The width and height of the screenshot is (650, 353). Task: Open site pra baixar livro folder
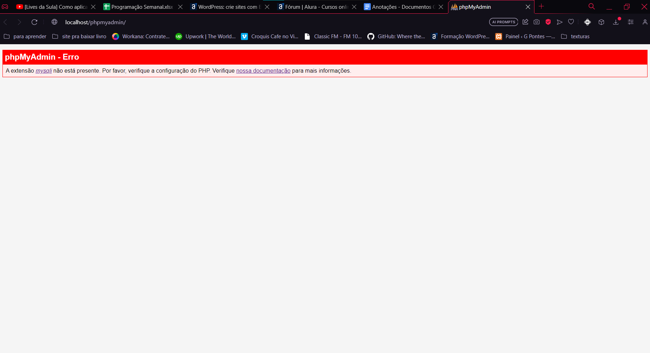coord(79,36)
